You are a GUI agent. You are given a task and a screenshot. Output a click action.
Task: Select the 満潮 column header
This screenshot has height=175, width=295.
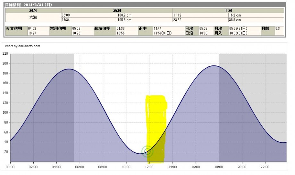[x=117, y=11]
